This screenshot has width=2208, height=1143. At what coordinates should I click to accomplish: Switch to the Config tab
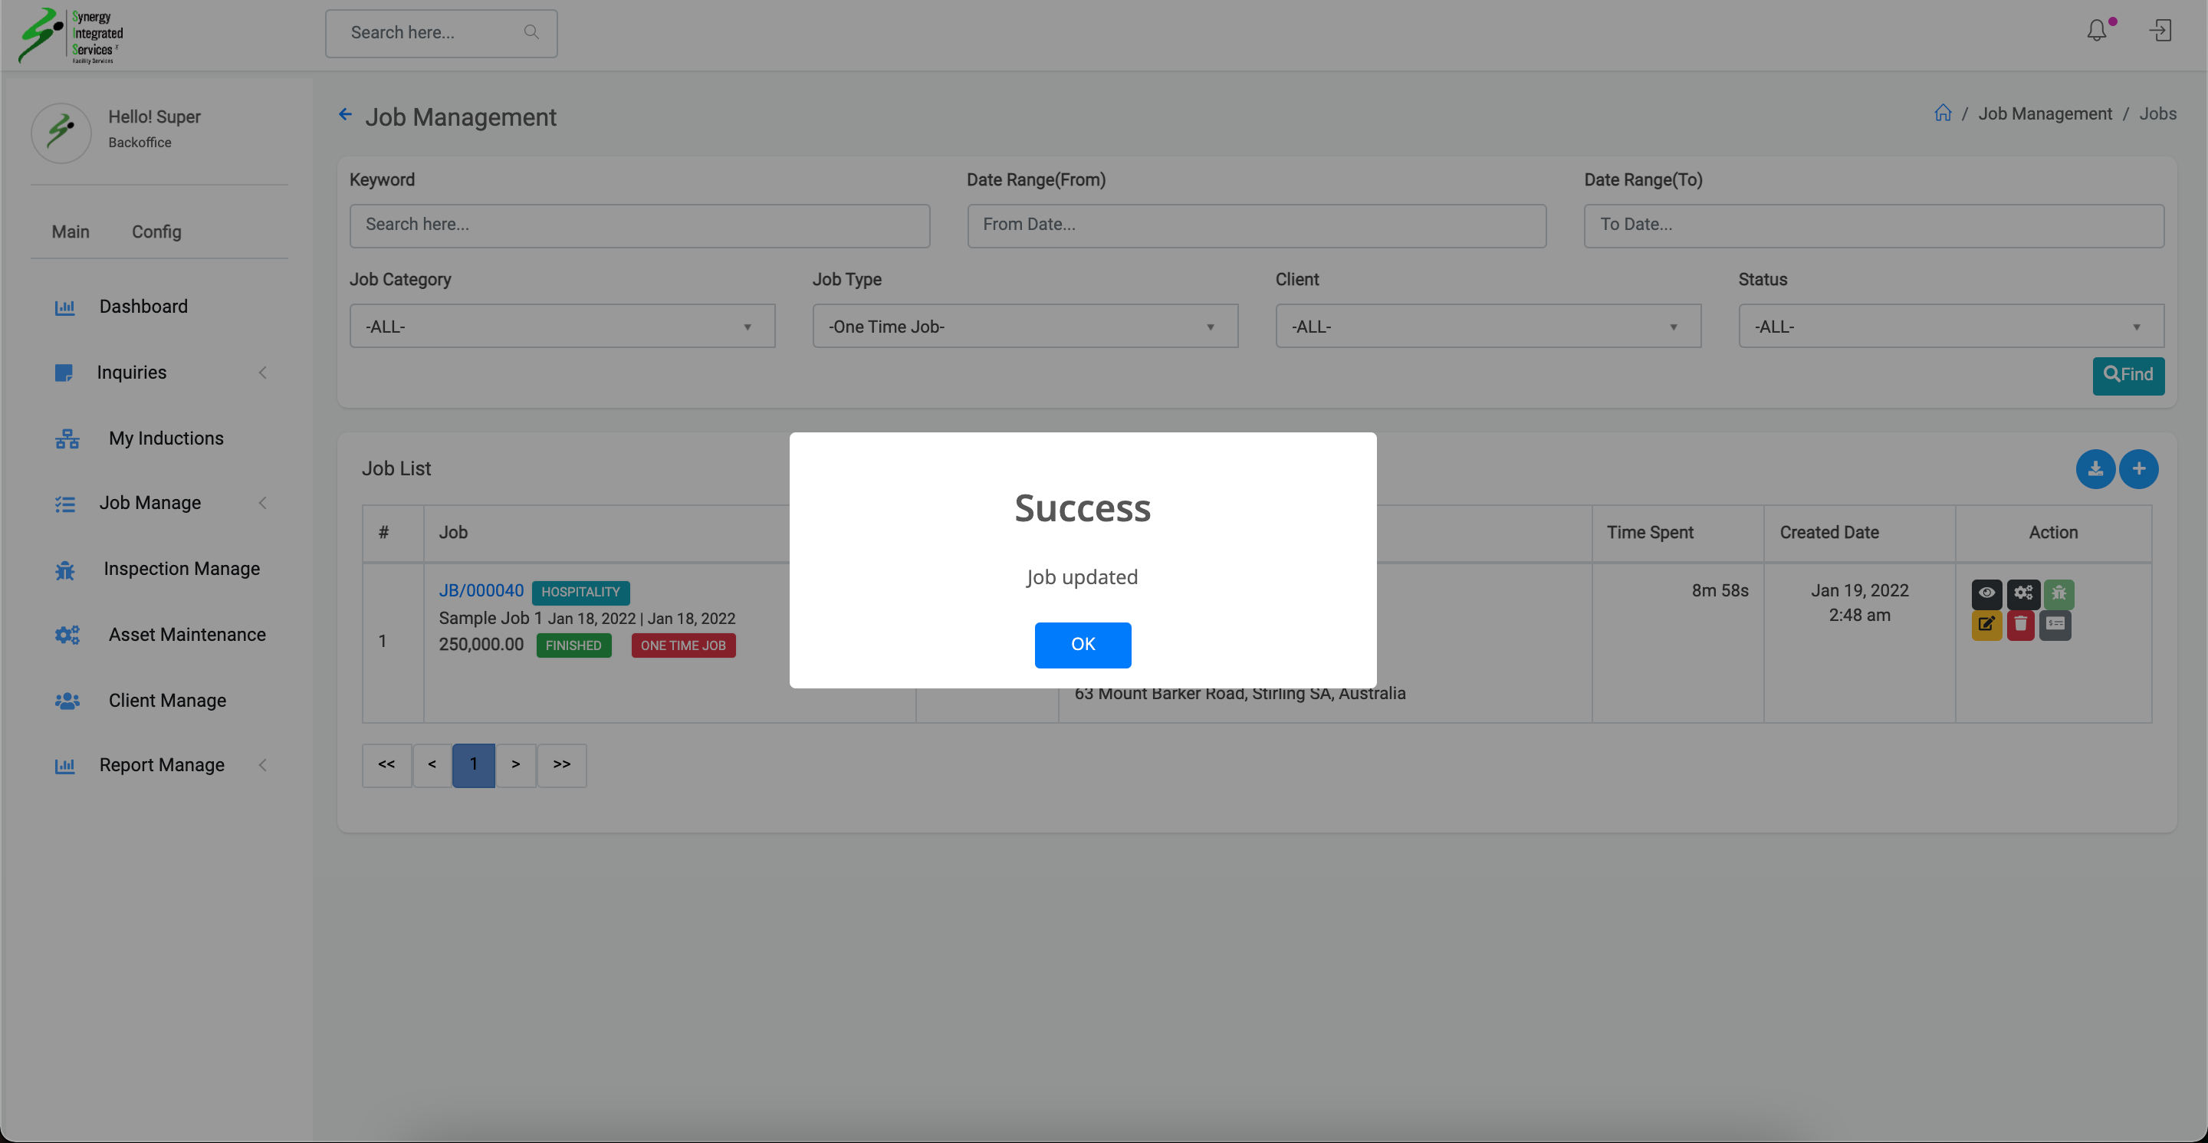[156, 232]
